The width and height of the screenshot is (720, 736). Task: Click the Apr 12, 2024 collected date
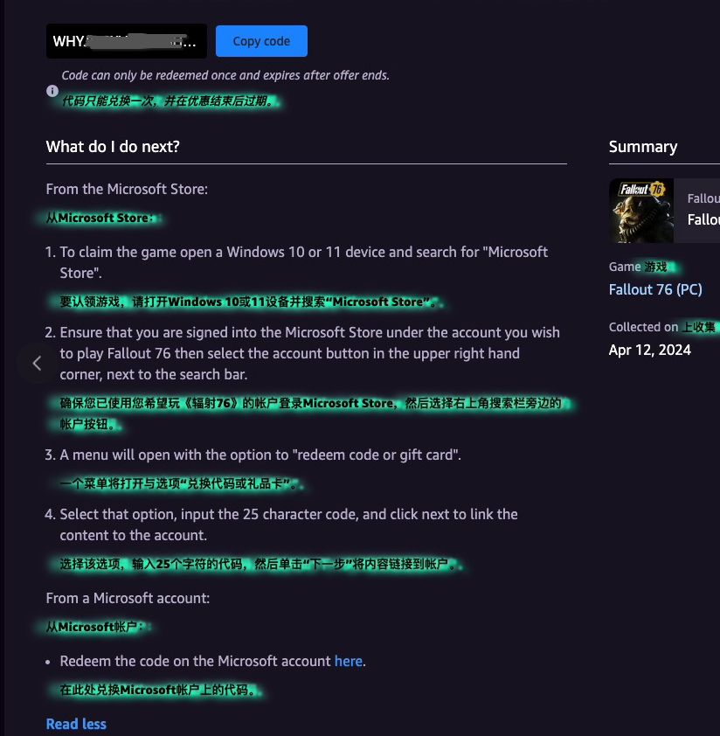click(649, 351)
